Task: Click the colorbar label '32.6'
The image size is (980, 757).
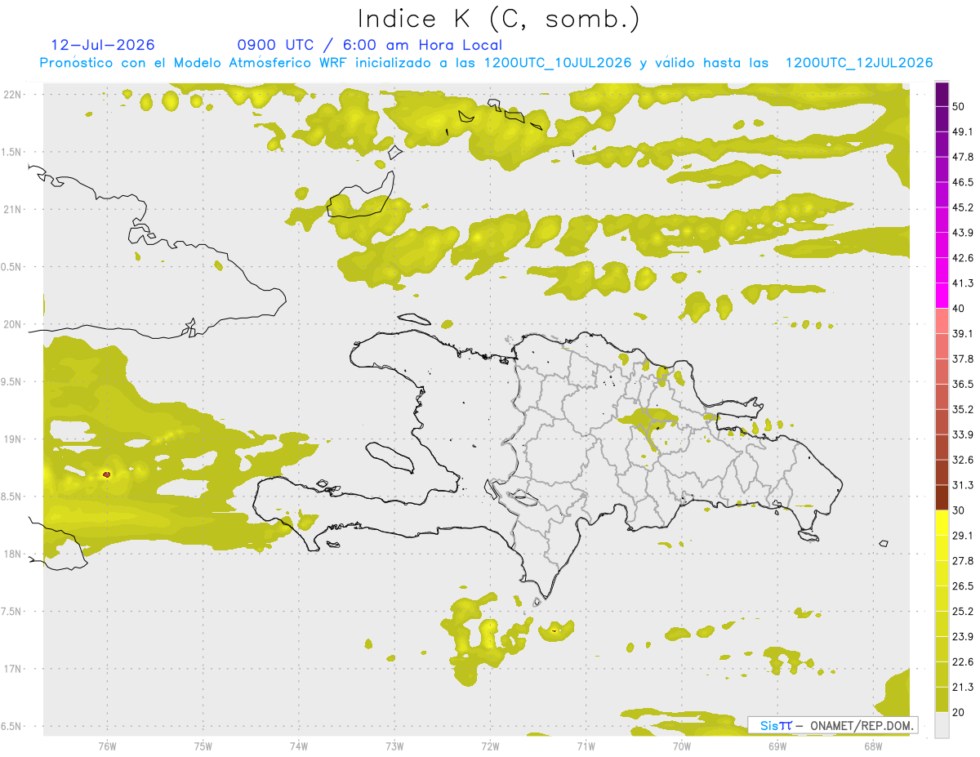Action: (963, 460)
